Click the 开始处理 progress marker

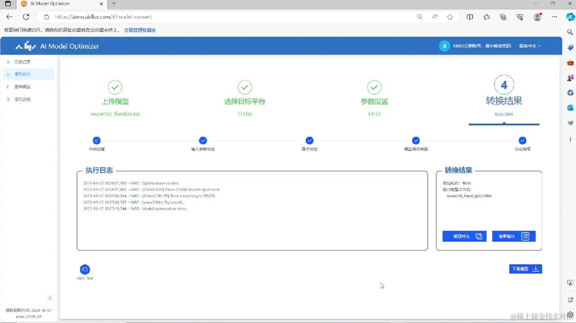coord(96,140)
